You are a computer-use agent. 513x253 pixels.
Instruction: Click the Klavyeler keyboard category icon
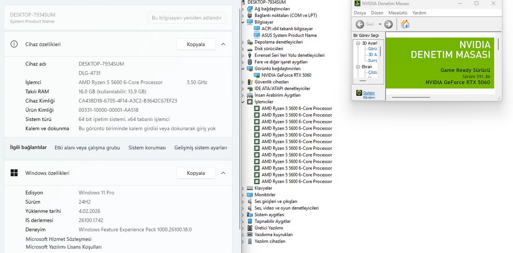pos(250,188)
